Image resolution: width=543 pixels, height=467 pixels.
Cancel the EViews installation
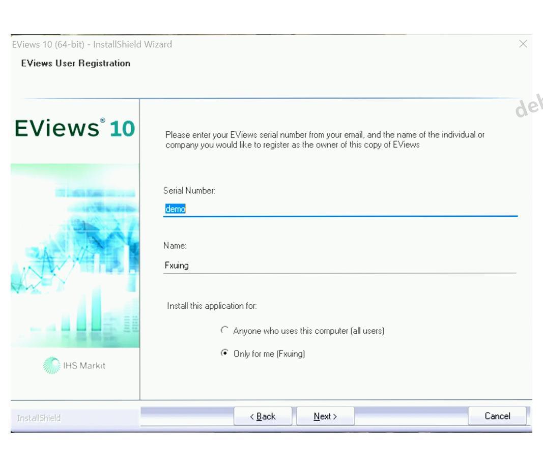point(497,416)
